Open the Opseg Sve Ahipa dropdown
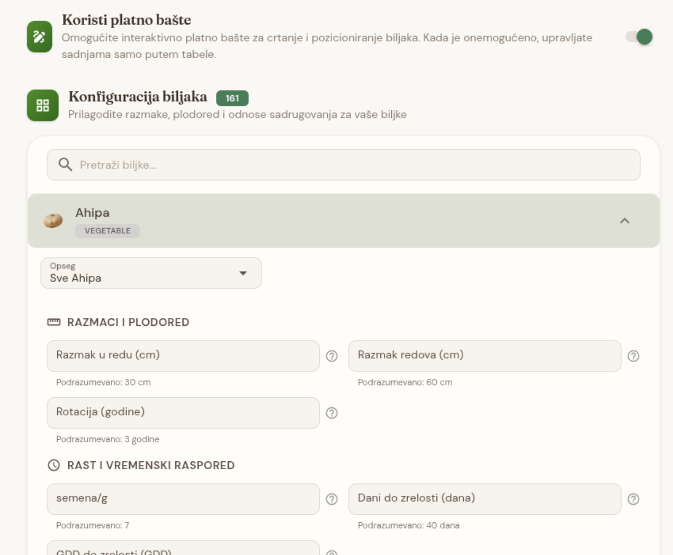This screenshot has height=555, width=673. (x=151, y=273)
